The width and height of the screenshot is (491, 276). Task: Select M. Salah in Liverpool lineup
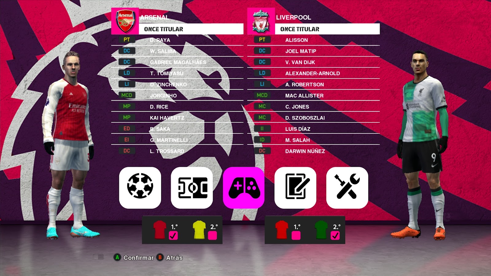pyautogui.click(x=314, y=140)
